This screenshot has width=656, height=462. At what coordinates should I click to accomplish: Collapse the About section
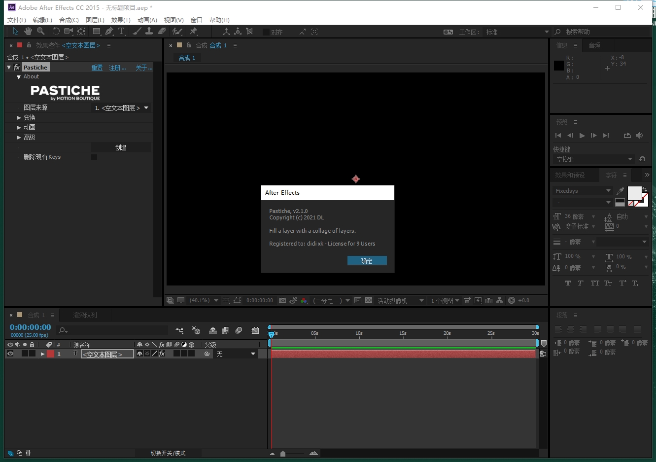19,77
